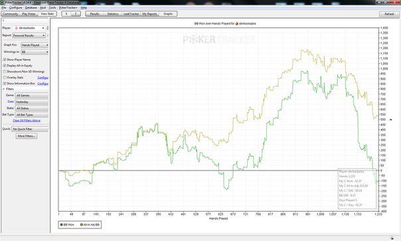Click the More Filters button
The image size is (401, 241).
[27, 136]
